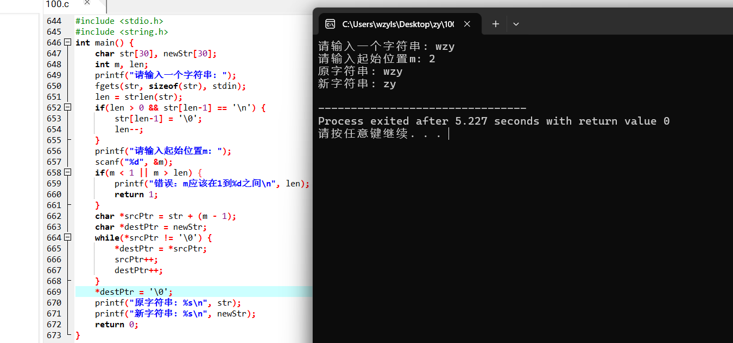Open the terminal new-tab dropdown chevron
Viewport: 733px width, 343px height.
(x=516, y=24)
